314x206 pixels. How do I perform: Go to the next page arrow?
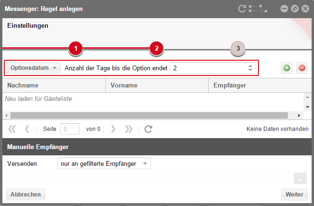click(113, 129)
